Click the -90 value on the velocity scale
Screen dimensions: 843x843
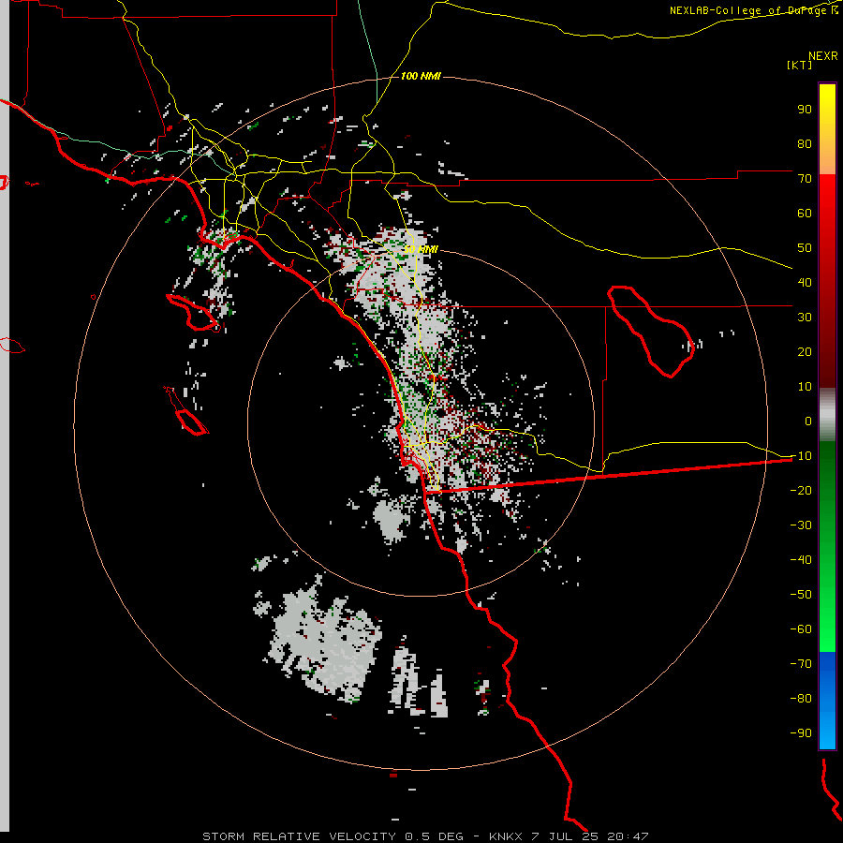801,732
